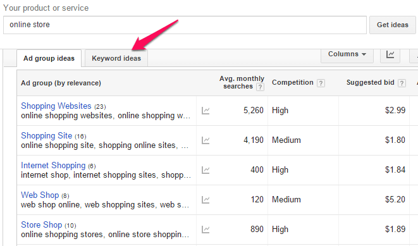Click keywords 'online shopping site, shopping online sites'
418x246 pixels.
point(99,145)
